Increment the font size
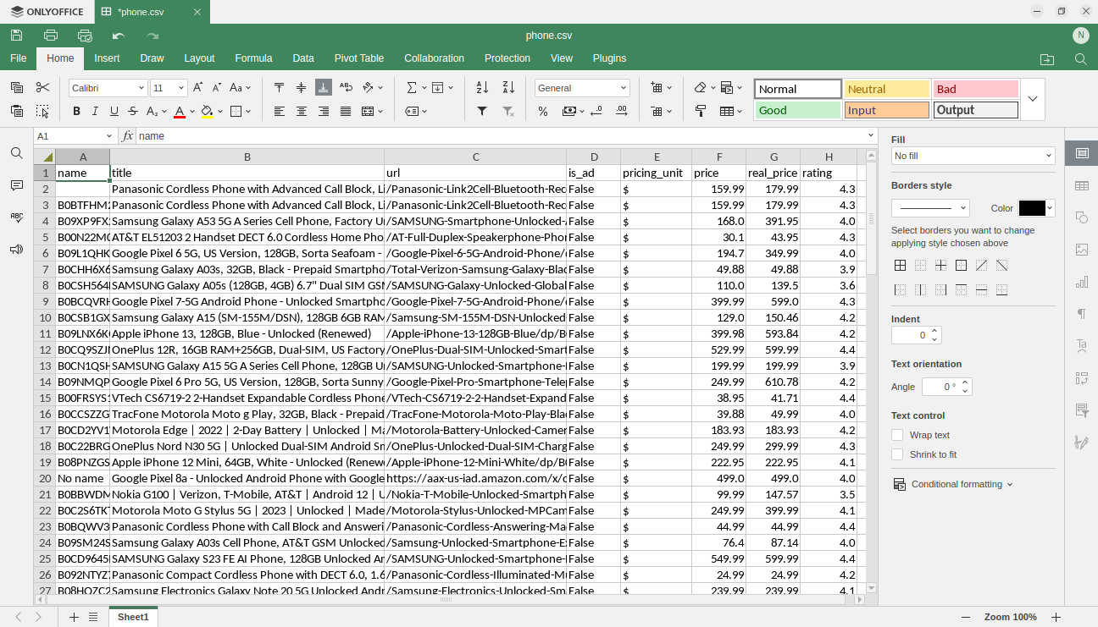 pos(197,87)
